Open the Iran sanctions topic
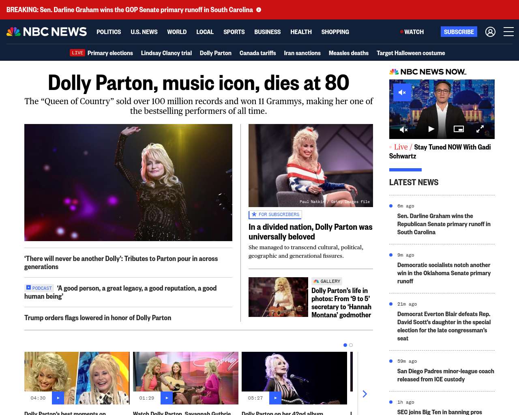Viewport: 519px width, 415px height. click(302, 53)
